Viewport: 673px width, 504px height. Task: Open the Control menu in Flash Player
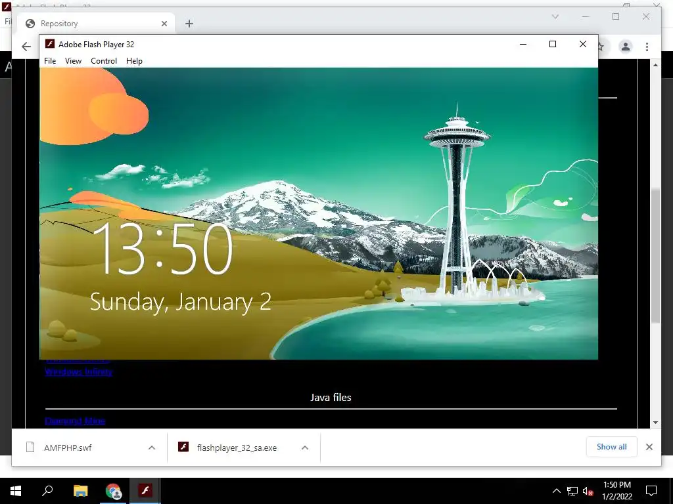(103, 61)
